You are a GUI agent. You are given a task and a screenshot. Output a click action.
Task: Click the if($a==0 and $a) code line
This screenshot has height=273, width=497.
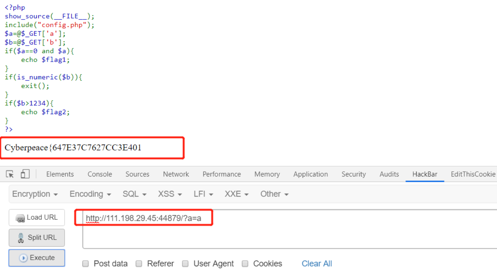click(39, 51)
